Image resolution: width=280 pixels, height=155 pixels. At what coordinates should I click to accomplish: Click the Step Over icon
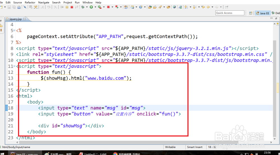(49, 7)
